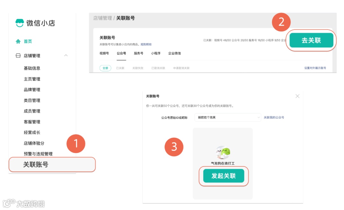Open 品牌管理 in the sidebar
This screenshot has width=344, height=210.
click(32, 90)
